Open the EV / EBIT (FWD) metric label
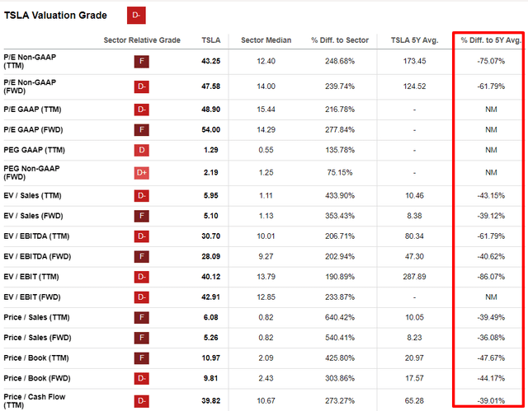This screenshot has width=528, height=411. click(x=32, y=297)
